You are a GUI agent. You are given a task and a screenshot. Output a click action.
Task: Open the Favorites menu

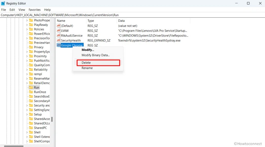click(x=34, y=10)
